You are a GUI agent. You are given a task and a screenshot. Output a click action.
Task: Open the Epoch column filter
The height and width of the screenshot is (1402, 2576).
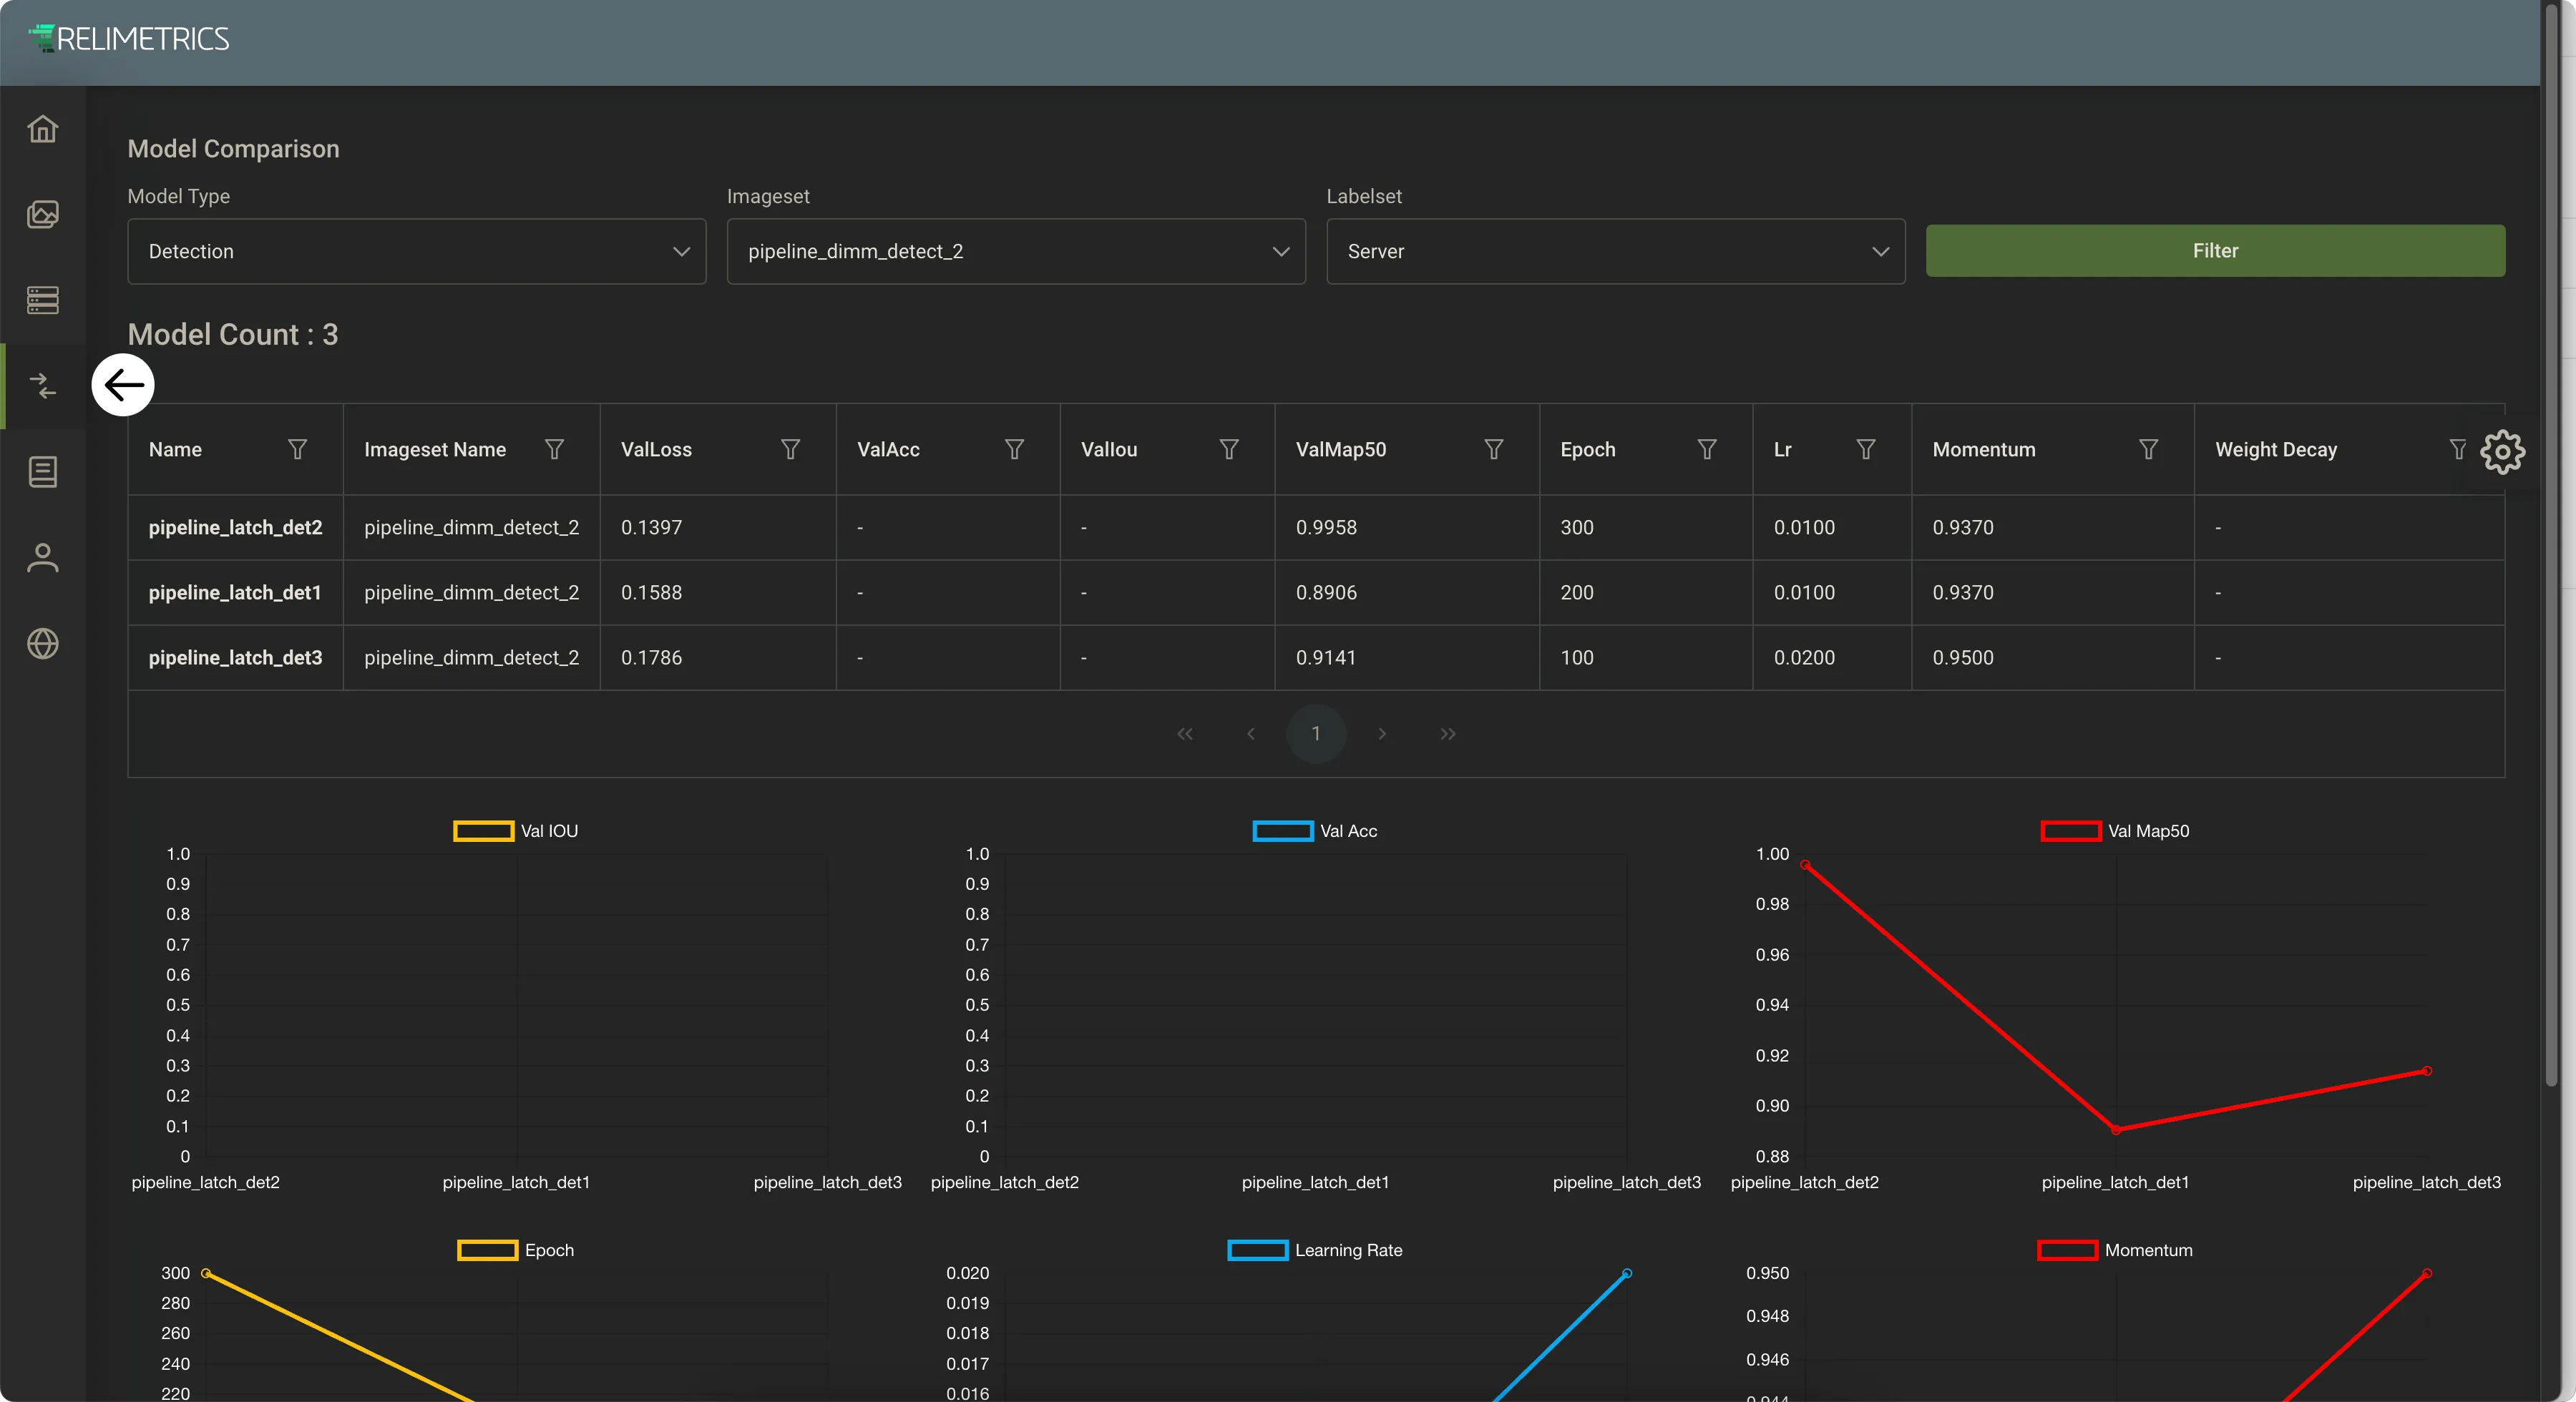(1707, 450)
